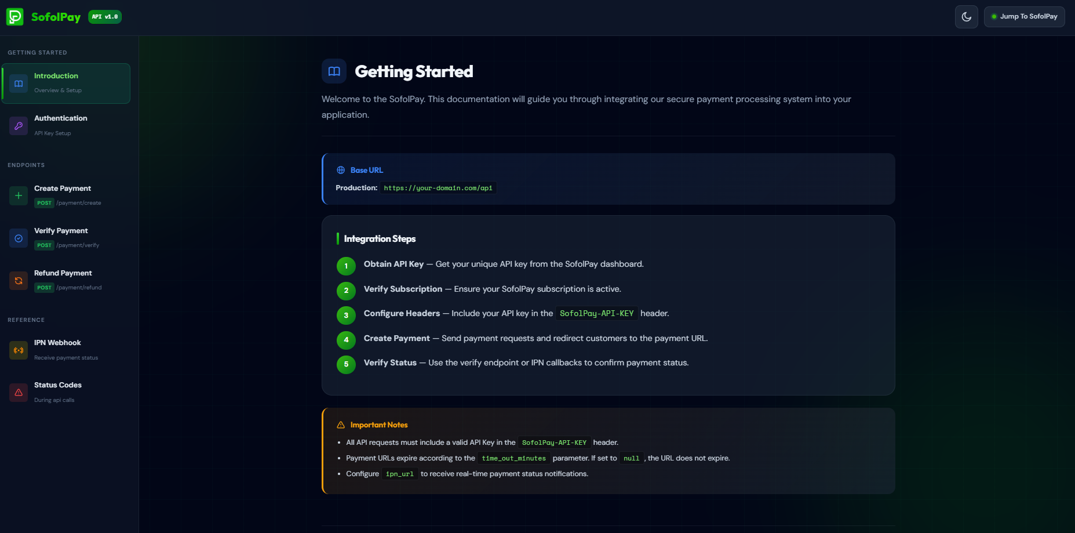Select the Refund Payment sidebar entry
Viewport: 1075px width, 533px height.
tap(66, 281)
